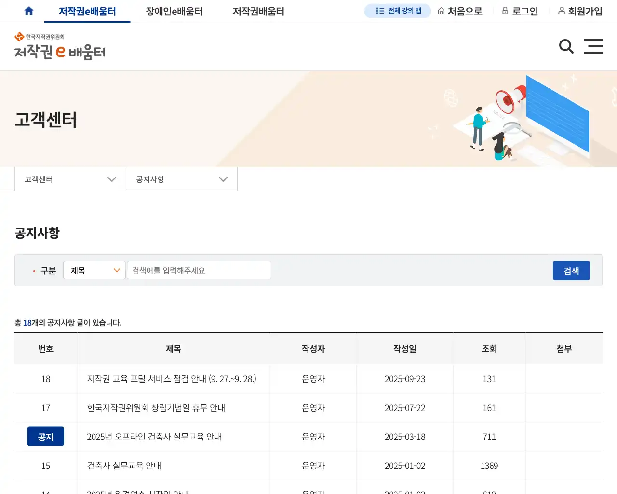Click the 회원가입 person icon
This screenshot has width=617, height=494.
562,11
